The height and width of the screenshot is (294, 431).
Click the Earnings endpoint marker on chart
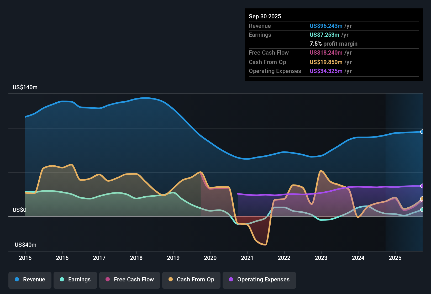422,210
